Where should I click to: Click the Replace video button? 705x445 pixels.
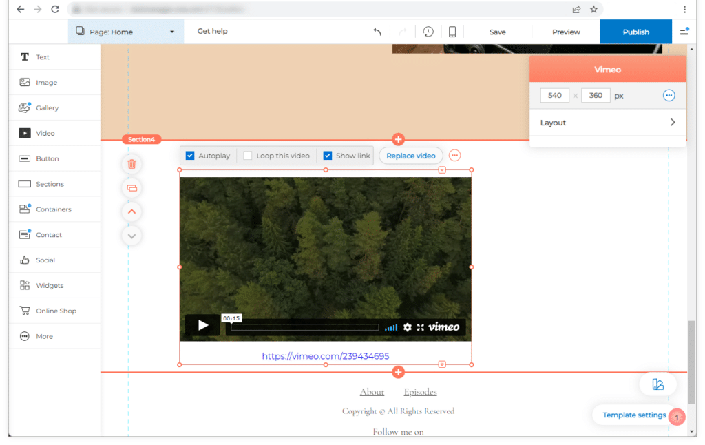pyautogui.click(x=411, y=156)
